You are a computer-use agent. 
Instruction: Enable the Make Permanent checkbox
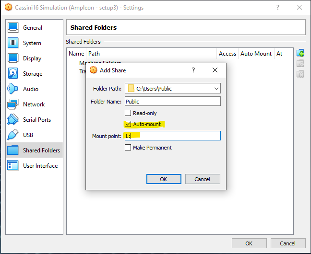click(x=128, y=148)
